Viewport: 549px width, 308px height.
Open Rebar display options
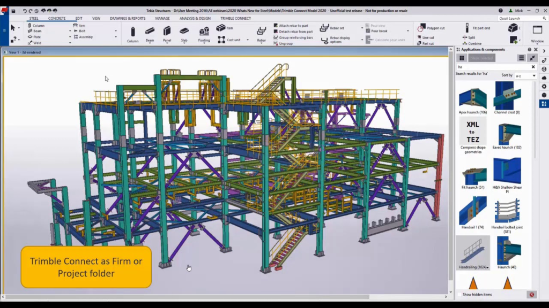pos(336,40)
